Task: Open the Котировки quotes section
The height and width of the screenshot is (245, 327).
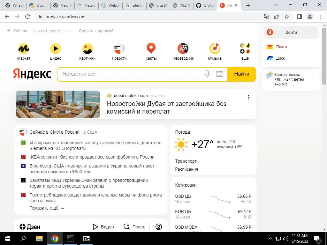Action: [x=186, y=185]
